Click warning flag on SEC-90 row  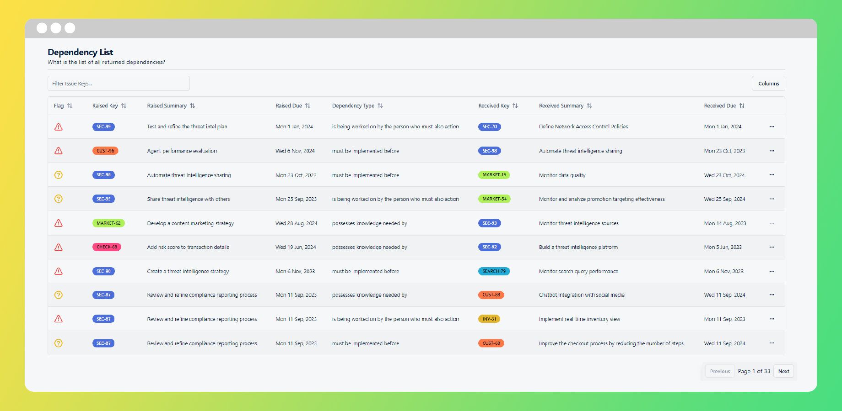pyautogui.click(x=59, y=271)
